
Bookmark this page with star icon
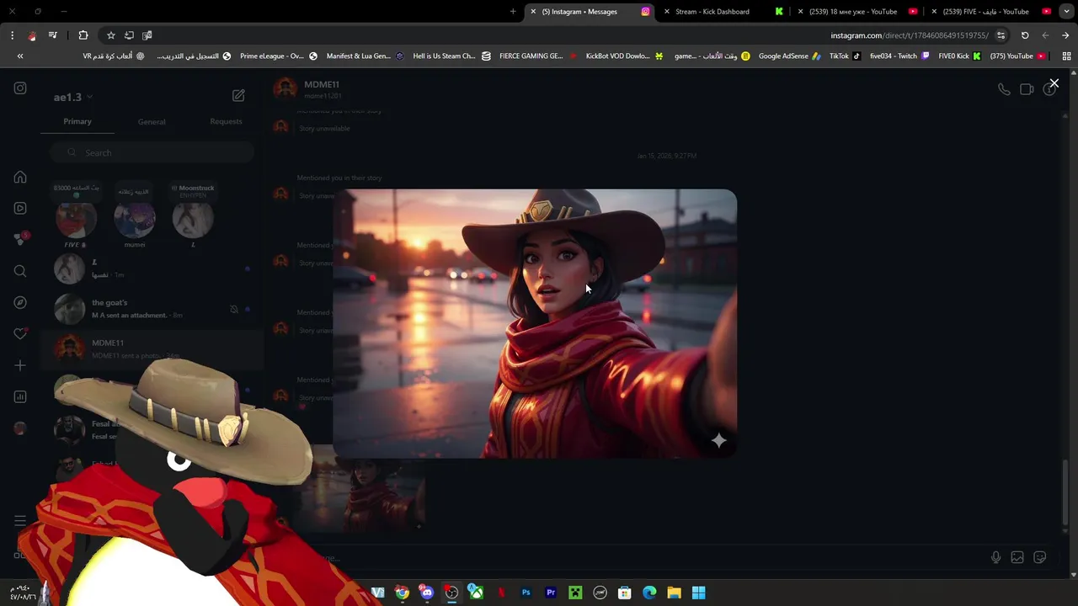pyautogui.click(x=110, y=35)
